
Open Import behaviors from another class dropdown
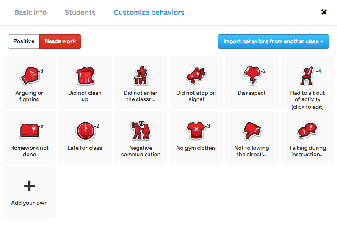tap(273, 41)
